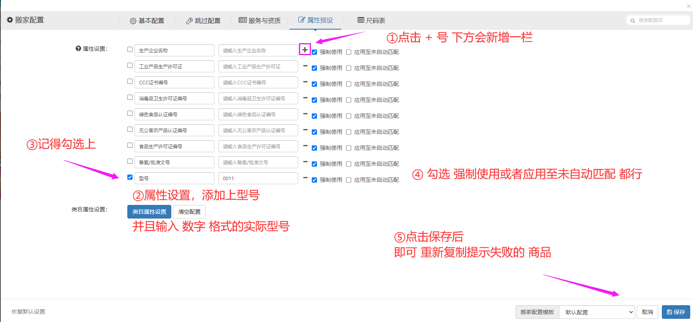Close the dialog with top-right X

click(689, 6)
